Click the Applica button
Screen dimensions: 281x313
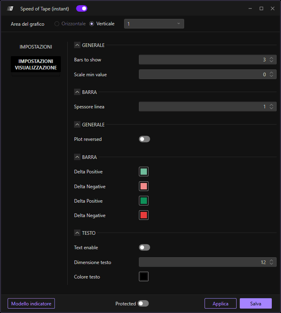click(x=221, y=304)
